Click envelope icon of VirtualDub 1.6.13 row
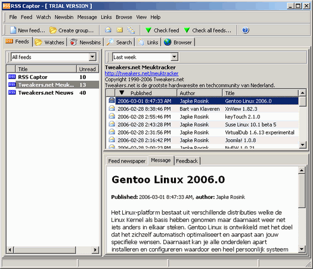Image resolution: width=313 pixels, height=269 pixels. tap(112, 132)
